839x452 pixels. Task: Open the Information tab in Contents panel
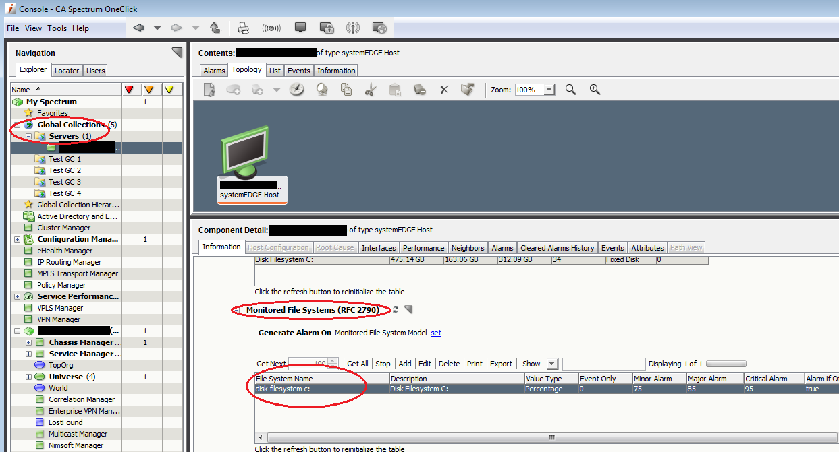[336, 71]
